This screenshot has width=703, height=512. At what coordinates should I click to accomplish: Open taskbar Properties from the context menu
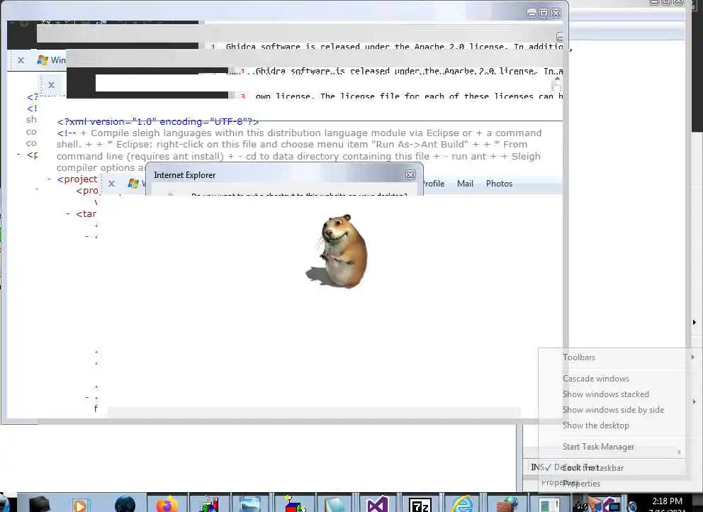tap(582, 484)
